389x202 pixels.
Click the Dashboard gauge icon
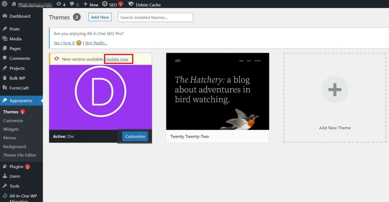[x=5, y=16]
